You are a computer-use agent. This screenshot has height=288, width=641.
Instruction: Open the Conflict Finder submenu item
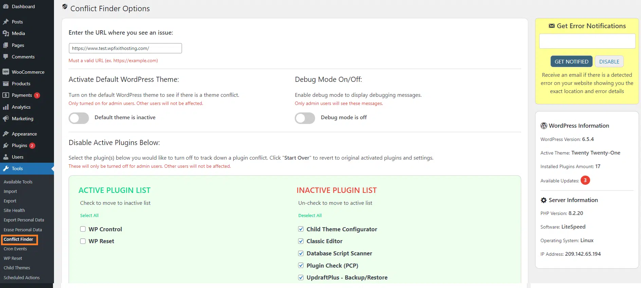(x=18, y=239)
